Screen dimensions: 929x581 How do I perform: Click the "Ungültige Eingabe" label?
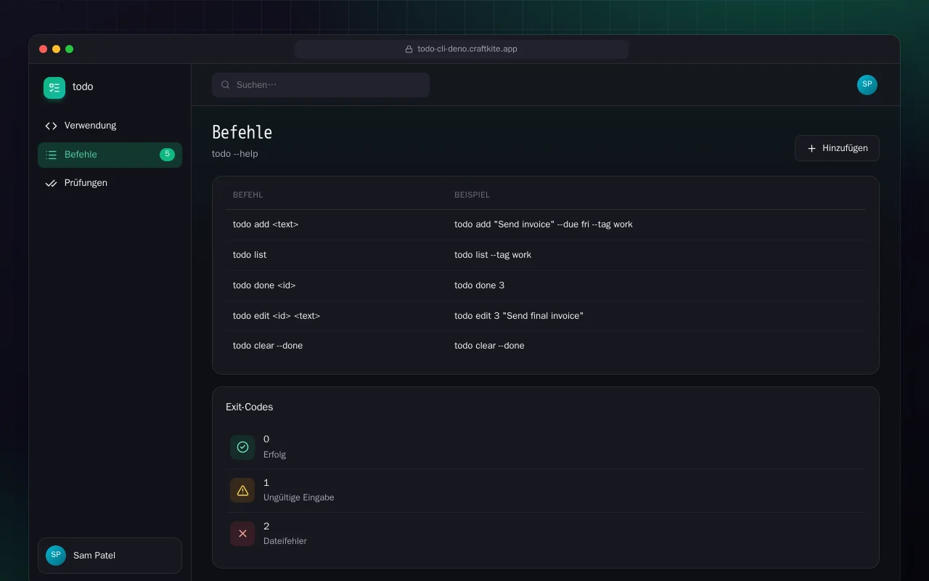299,497
